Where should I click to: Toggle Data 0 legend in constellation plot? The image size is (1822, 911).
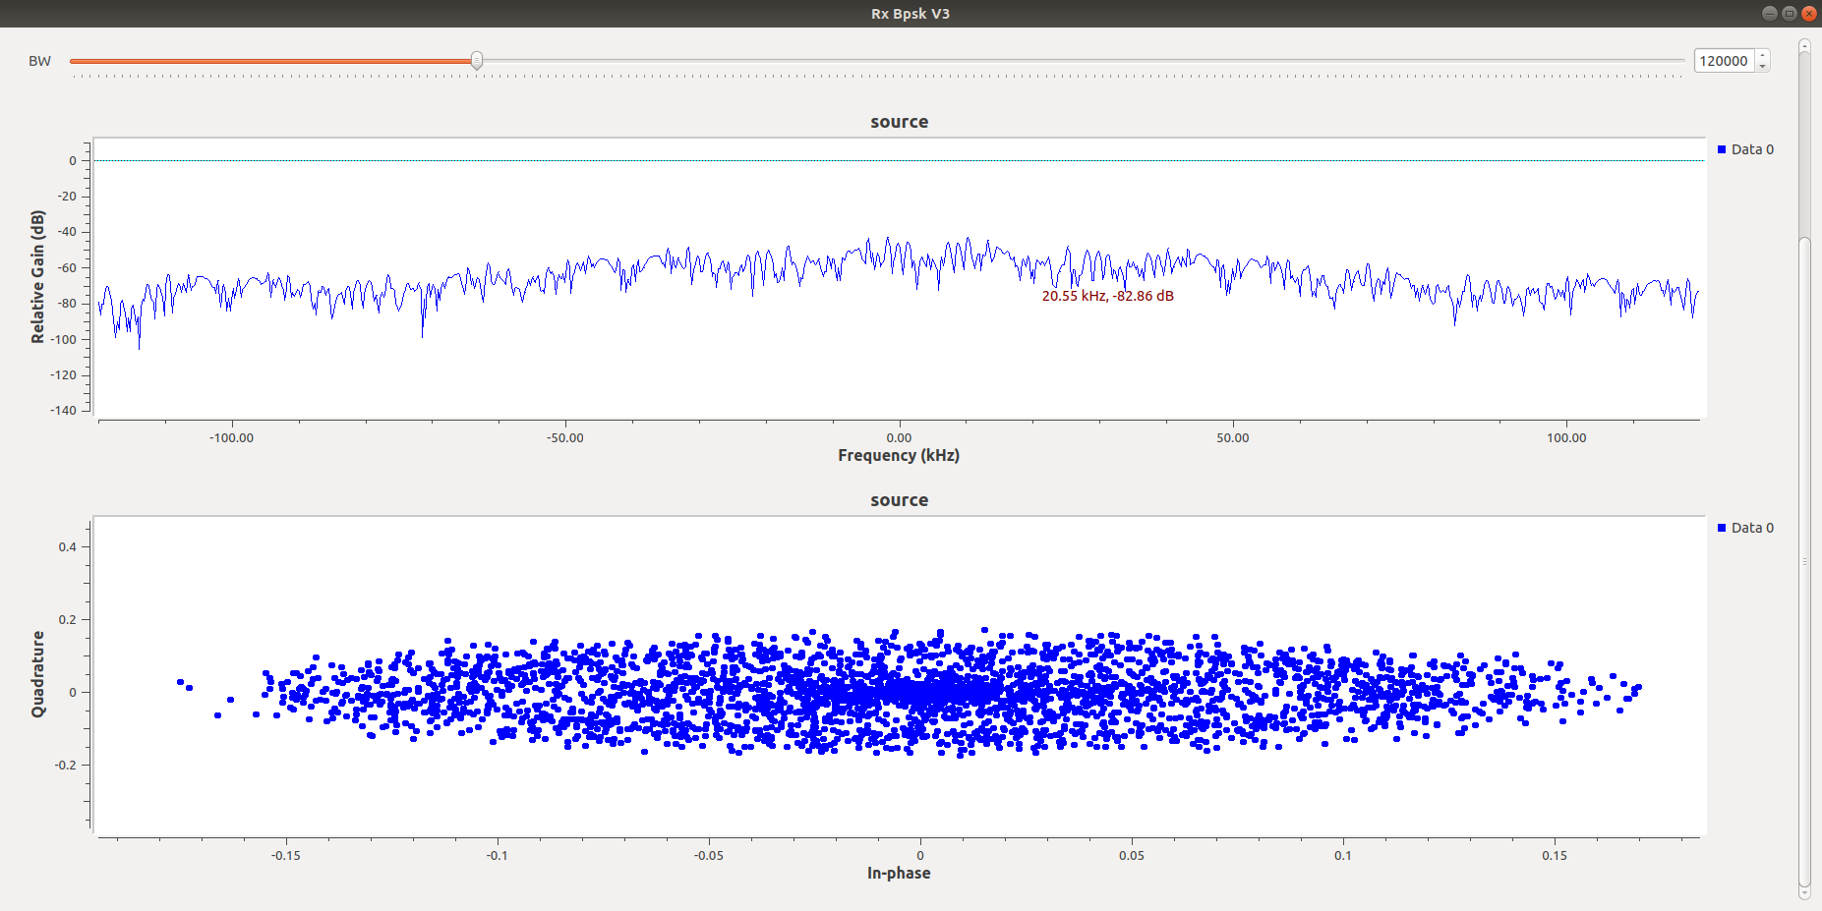1745,528
